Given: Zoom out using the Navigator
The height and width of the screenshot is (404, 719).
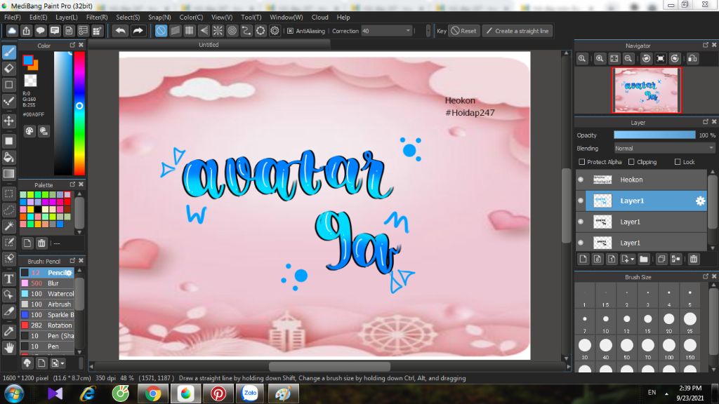Looking at the screenshot, I should click(628, 59).
